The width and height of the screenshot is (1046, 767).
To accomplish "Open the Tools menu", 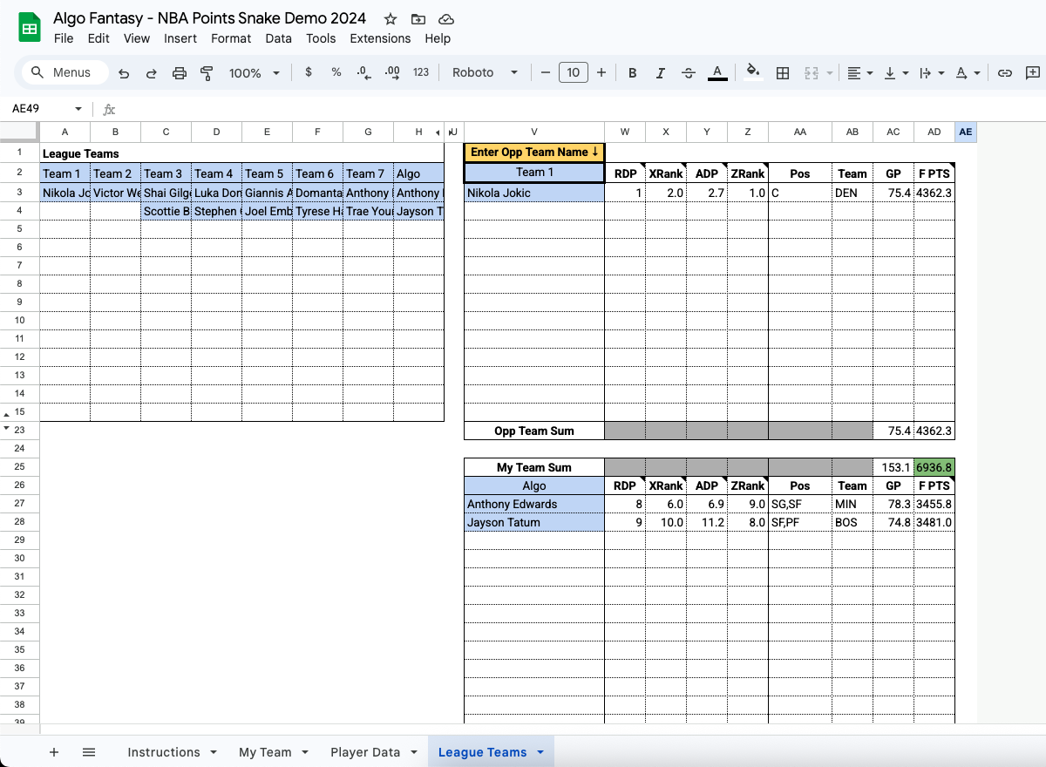I will coord(321,38).
